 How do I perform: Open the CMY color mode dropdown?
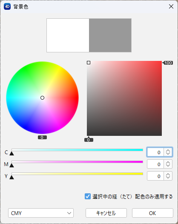[x=41, y=213]
